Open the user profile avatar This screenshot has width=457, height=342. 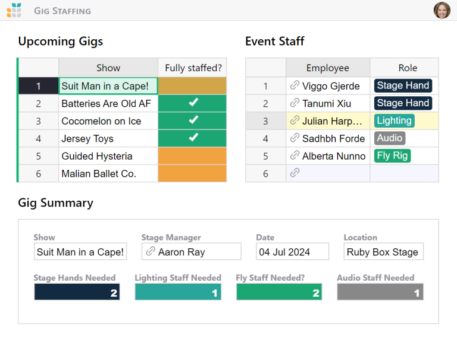[442, 10]
